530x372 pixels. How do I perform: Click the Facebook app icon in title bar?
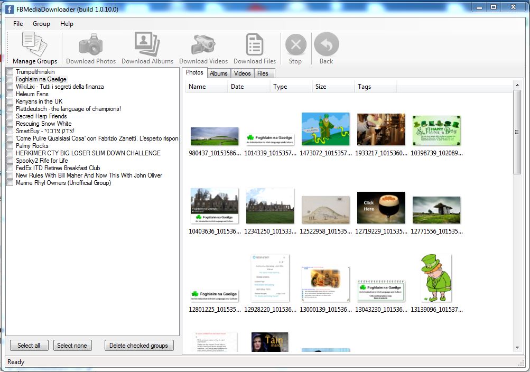tap(9, 9)
